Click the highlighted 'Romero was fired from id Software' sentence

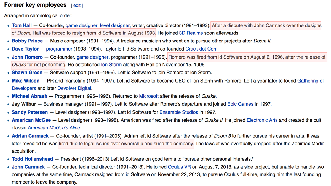click(x=247, y=57)
